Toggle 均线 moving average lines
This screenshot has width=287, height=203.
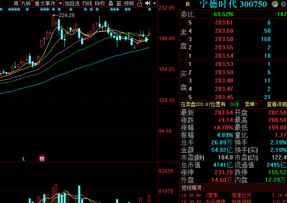click(87, 3)
